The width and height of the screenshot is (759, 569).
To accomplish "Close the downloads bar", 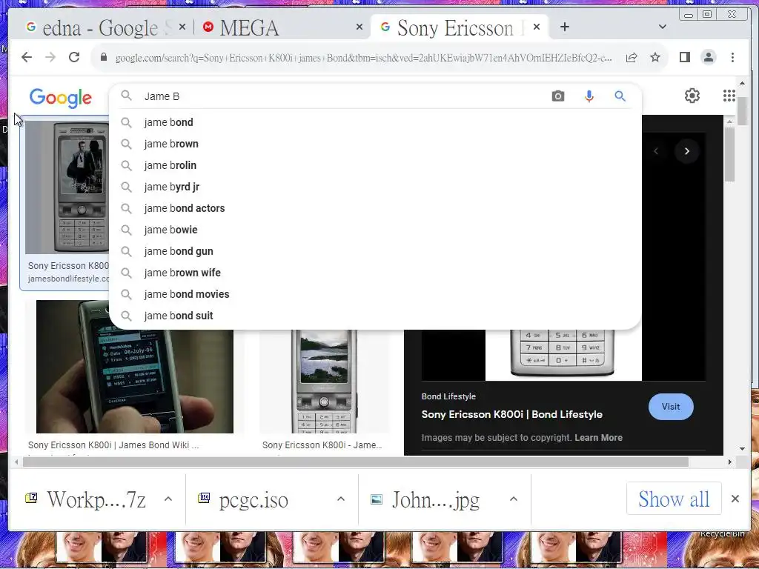I will click(735, 499).
